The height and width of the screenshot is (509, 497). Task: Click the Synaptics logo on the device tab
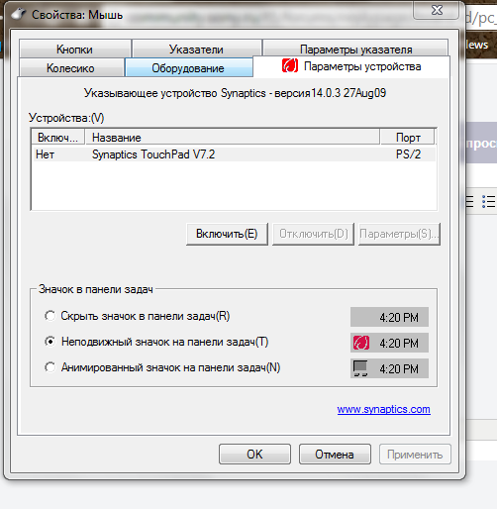(290, 65)
